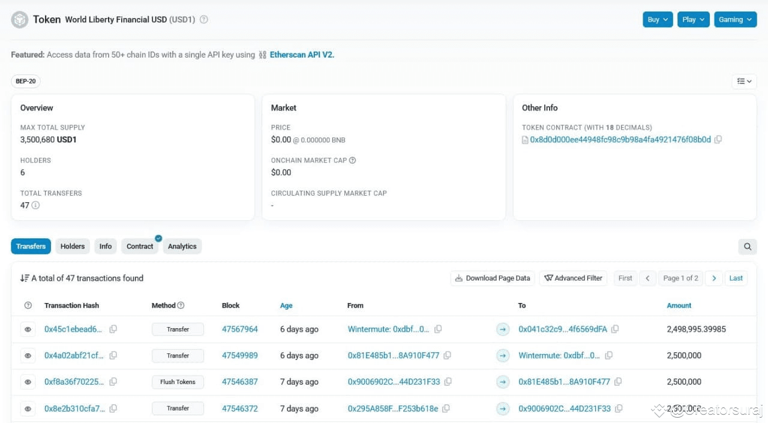Click the Method column help icon
768x423 pixels.
point(181,305)
